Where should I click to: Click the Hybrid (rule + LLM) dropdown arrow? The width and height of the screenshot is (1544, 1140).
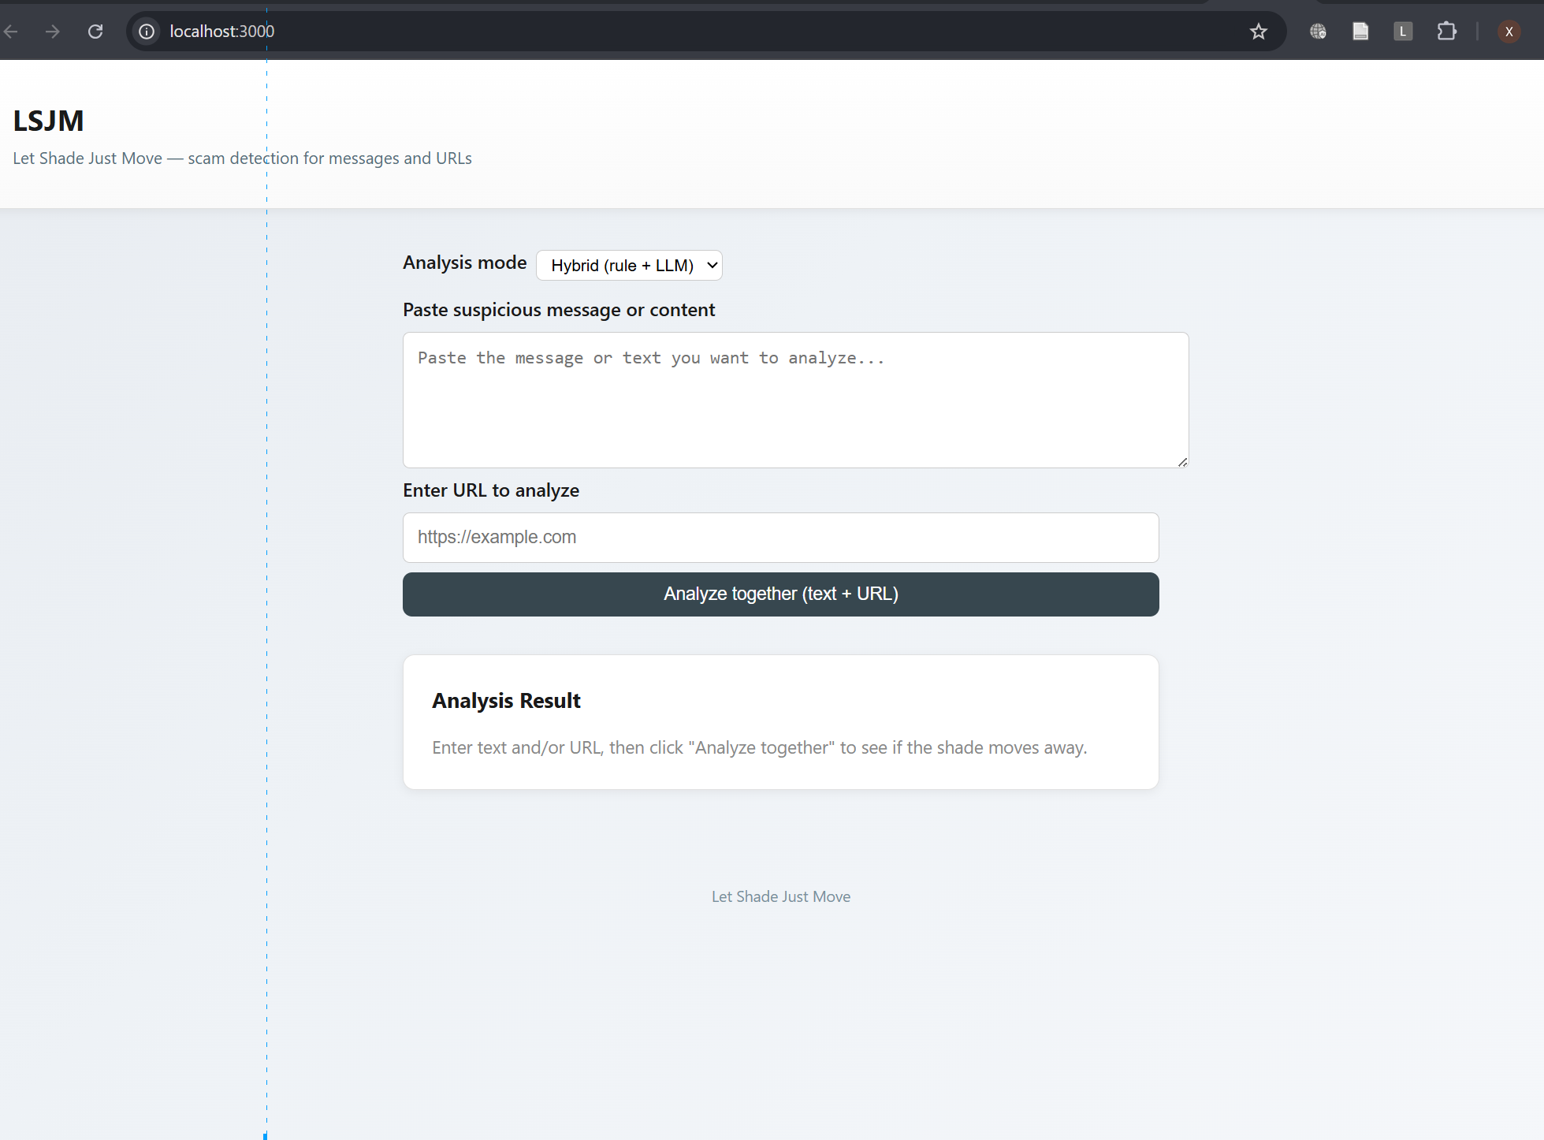point(712,266)
